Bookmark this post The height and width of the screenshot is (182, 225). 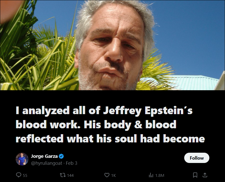pyautogui.click(x=195, y=175)
